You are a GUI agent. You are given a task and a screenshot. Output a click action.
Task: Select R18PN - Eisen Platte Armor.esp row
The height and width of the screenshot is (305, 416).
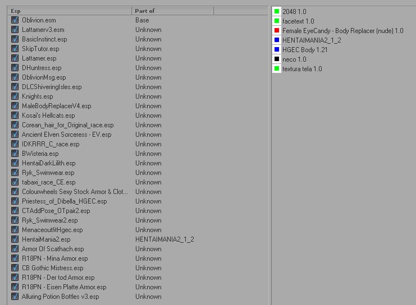pos(64,287)
